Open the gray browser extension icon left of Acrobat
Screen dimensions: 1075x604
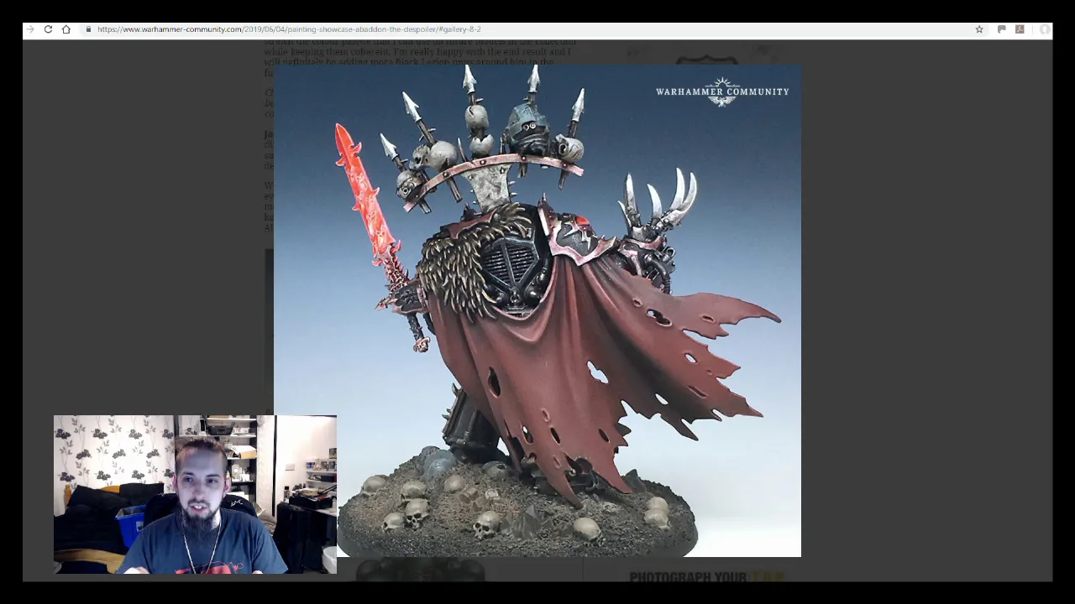click(1002, 29)
